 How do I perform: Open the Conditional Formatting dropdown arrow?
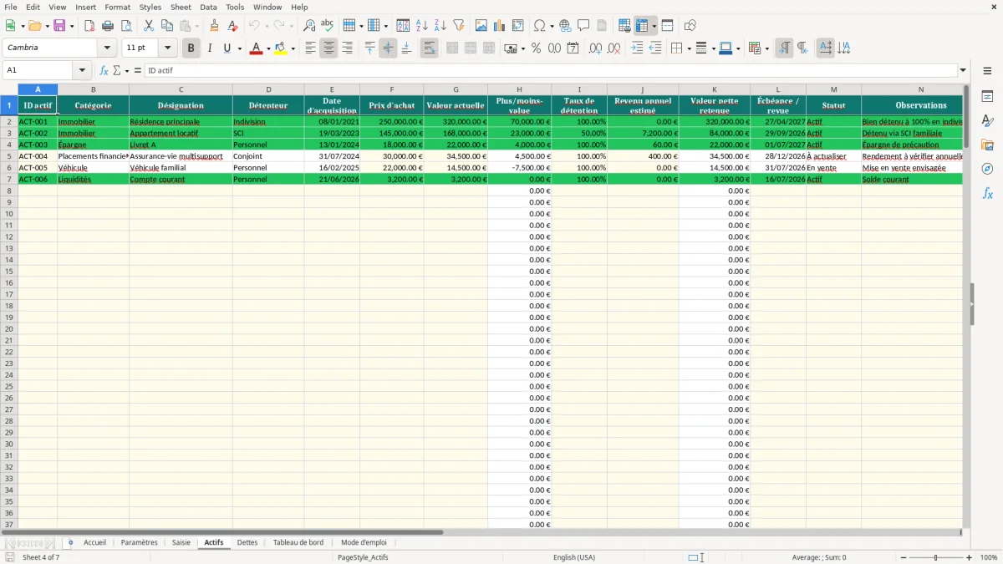766,48
